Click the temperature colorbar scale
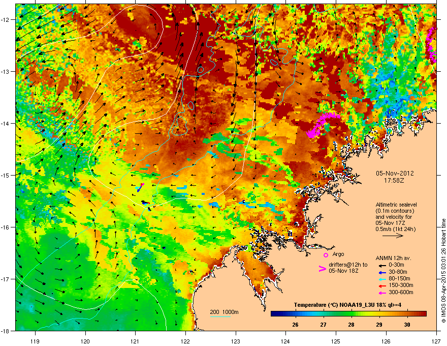This screenshot has width=447, height=346. point(348,314)
